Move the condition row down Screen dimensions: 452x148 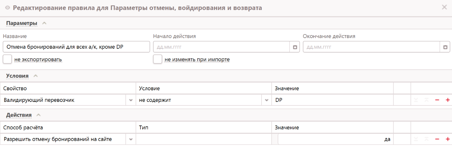tap(417, 100)
